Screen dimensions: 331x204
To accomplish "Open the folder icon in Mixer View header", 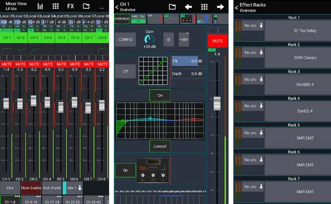I will (x=86, y=6).
